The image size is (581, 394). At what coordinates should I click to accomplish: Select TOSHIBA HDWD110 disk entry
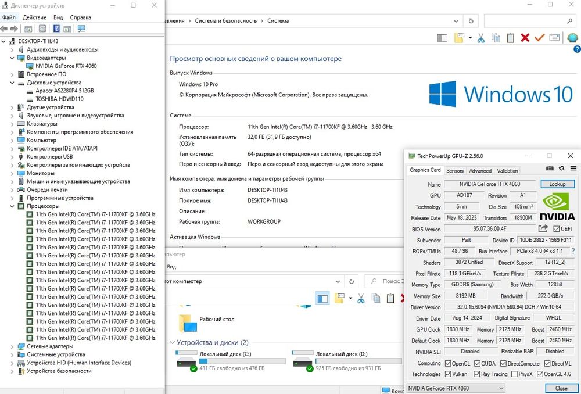pos(59,99)
